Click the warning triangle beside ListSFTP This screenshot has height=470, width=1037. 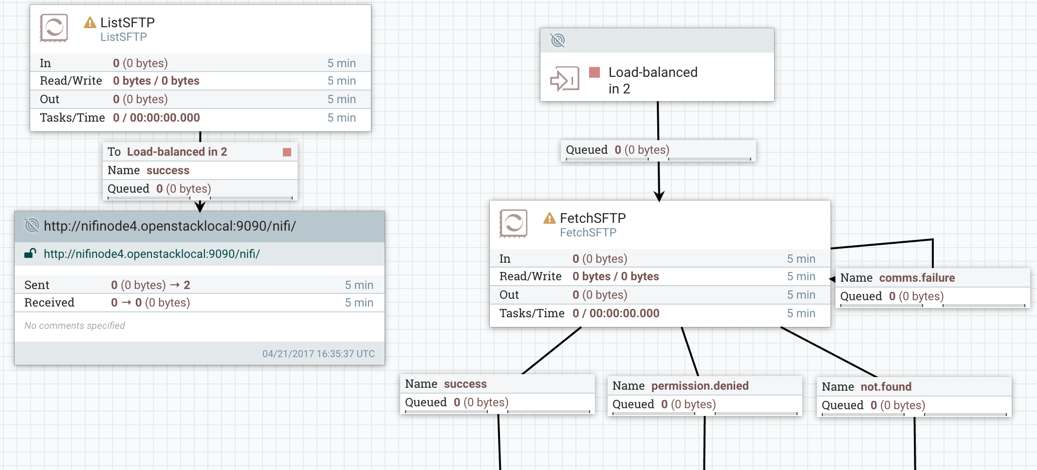90,22
